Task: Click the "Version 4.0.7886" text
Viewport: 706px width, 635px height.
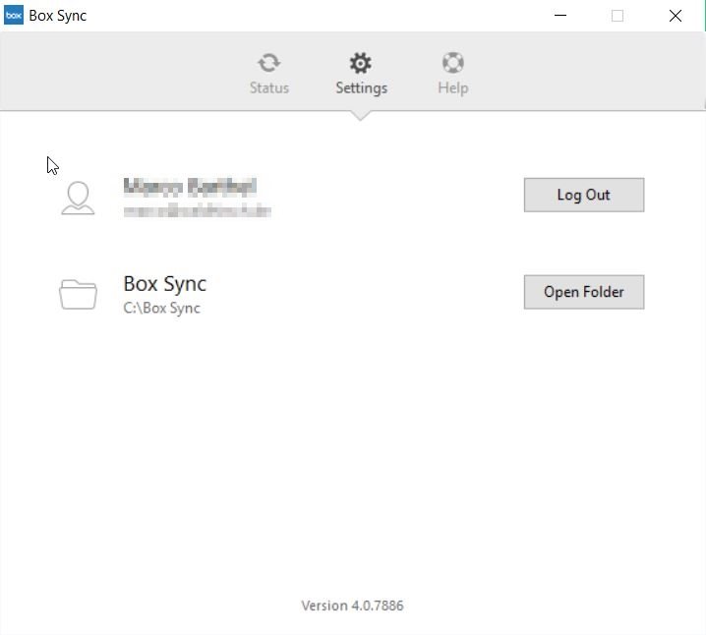Action: [x=353, y=606]
